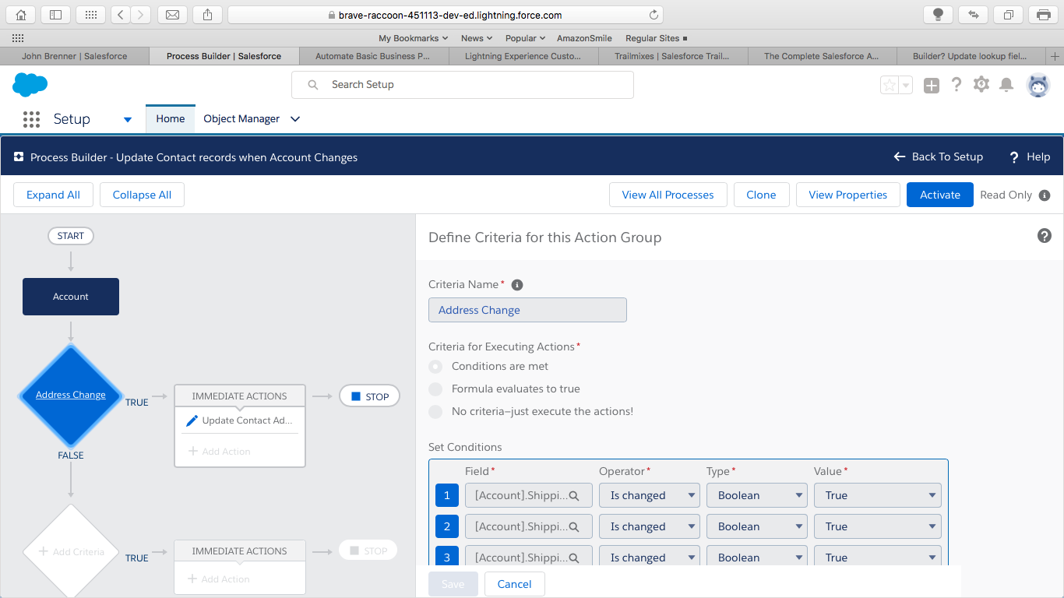Open the Process Builder Help link
This screenshot has height=598, width=1064.
point(1030,157)
